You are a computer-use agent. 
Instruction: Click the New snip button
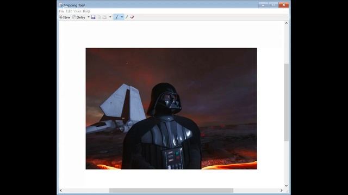click(65, 17)
